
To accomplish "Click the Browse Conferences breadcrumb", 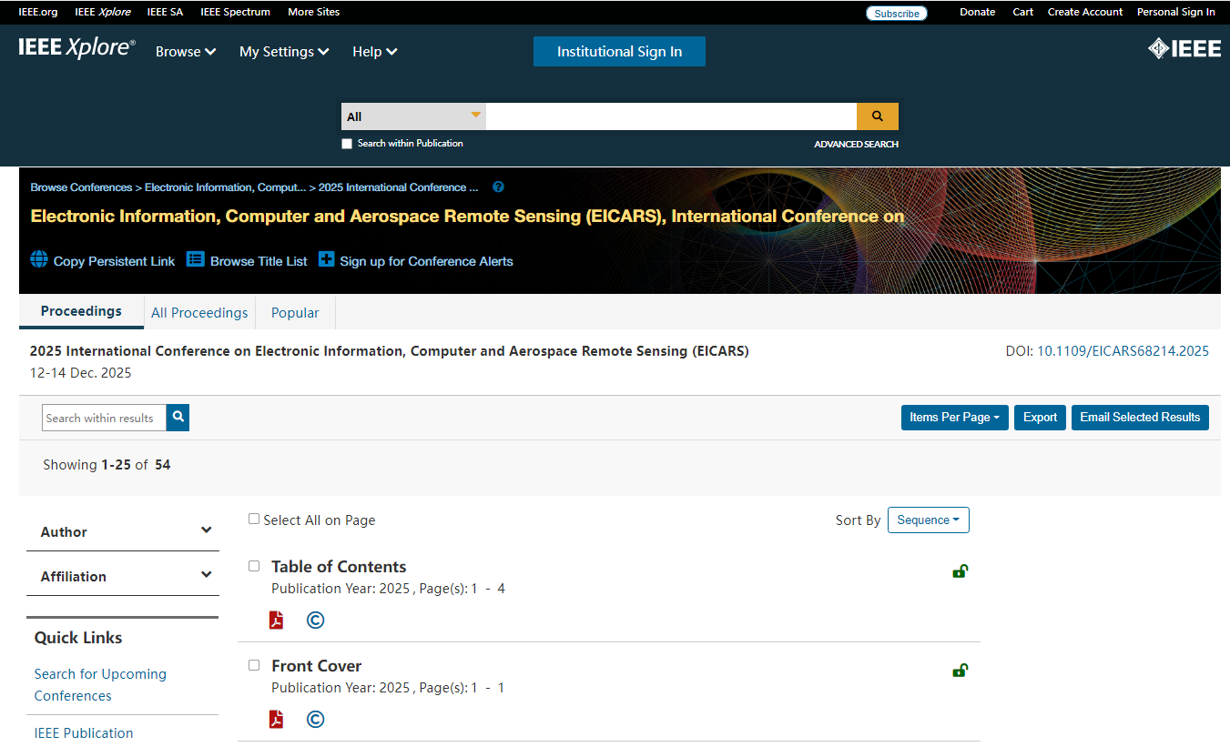I will coord(81,187).
